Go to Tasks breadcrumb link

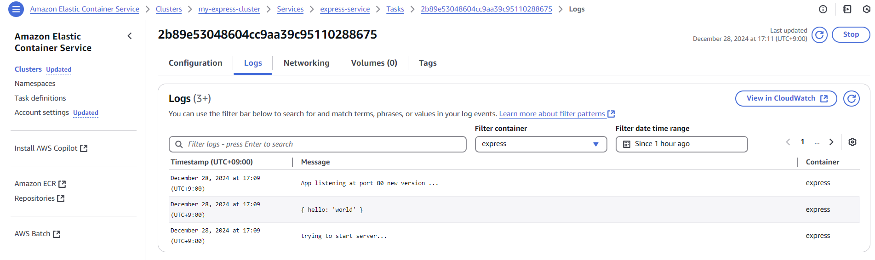[x=395, y=9]
